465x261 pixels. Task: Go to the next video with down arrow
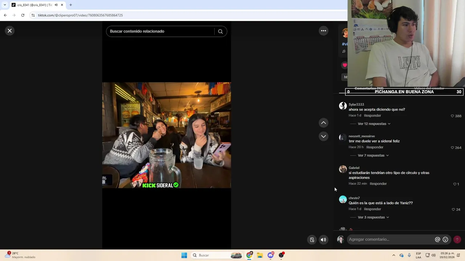[323, 136]
